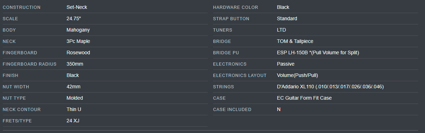Click the TOM & Tailpiece bridge value
This screenshot has width=425, height=133.
[295, 41]
